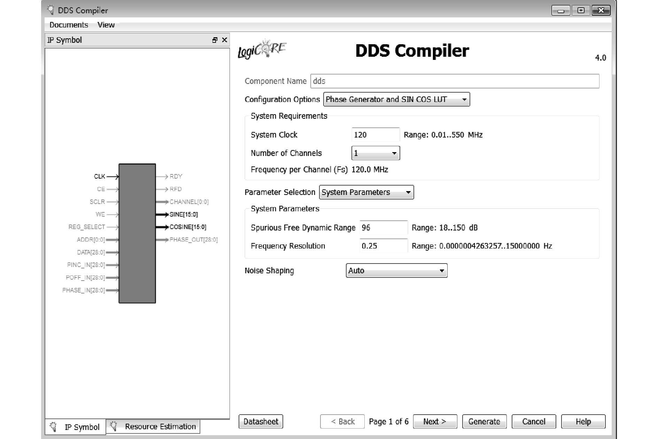Open the Number of Channels dropdown
This screenshot has width=658, height=439.
pos(376,153)
